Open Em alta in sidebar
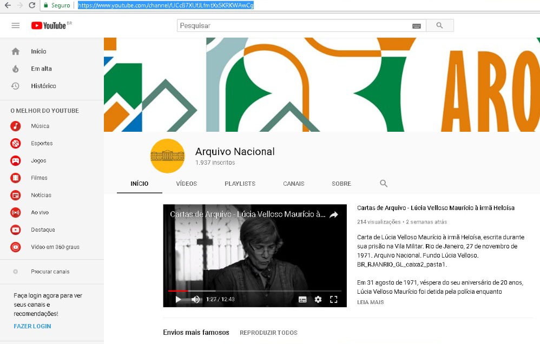The image size is (540, 344). tap(41, 69)
